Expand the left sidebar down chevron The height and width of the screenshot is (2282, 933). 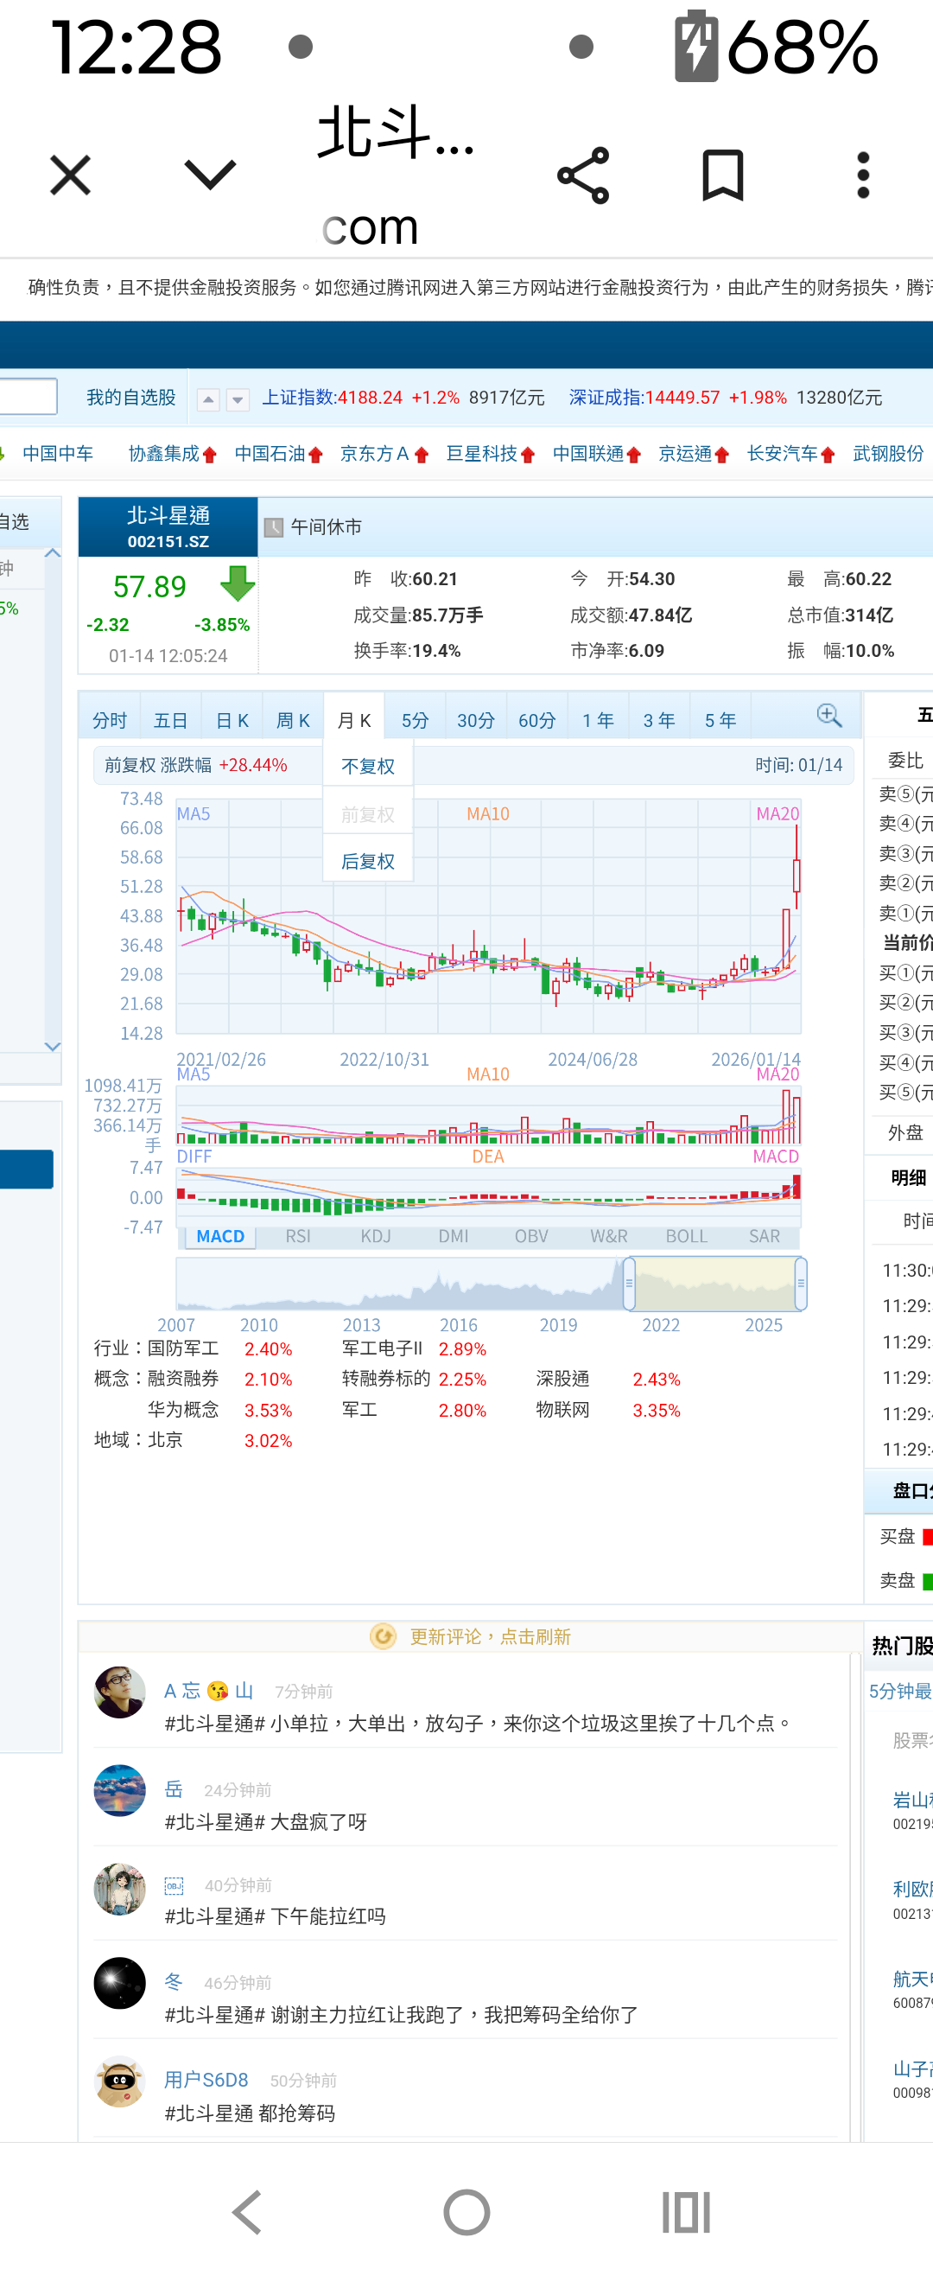pyautogui.click(x=52, y=1046)
